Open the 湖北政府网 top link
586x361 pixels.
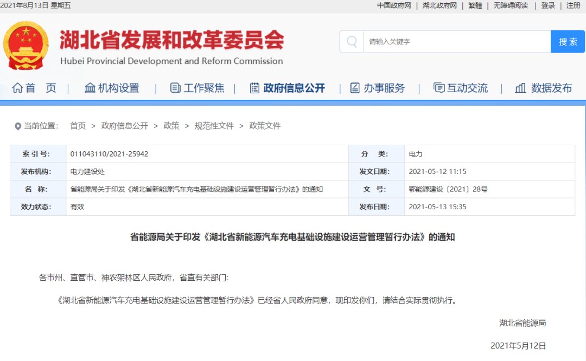(x=439, y=5)
